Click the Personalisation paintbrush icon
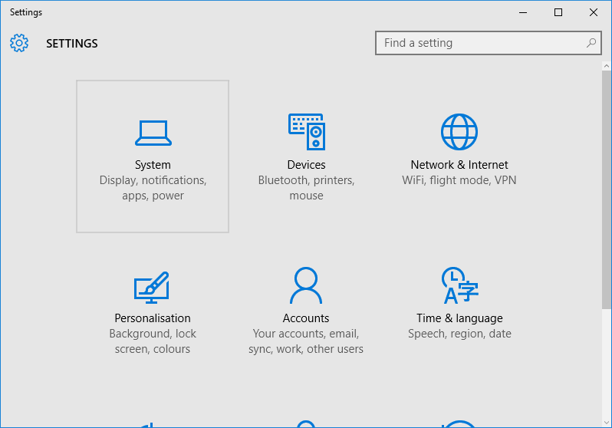This screenshot has height=428, width=612. 152,287
